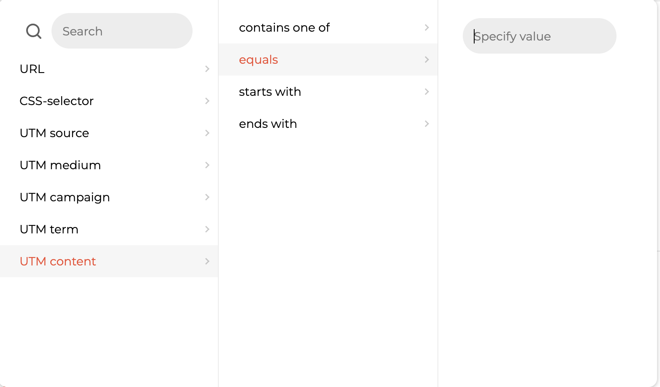This screenshot has width=660, height=387.
Task: Click the chevron beside 'ends with'
Action: 427,124
